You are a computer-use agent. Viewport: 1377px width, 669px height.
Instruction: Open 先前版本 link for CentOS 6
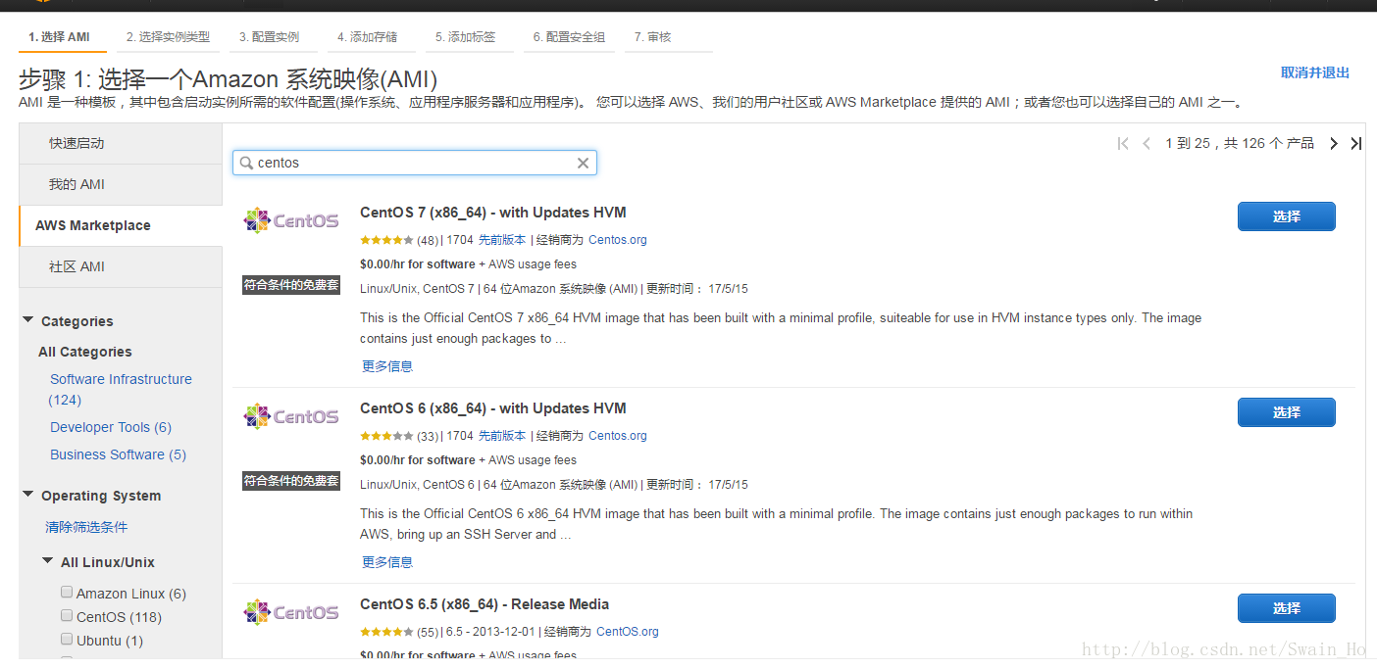(x=502, y=436)
